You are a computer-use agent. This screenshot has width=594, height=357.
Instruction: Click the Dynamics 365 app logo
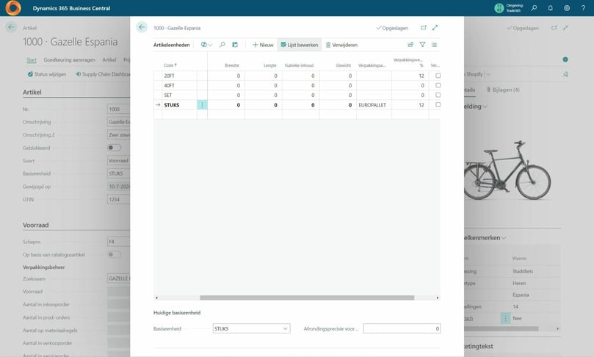click(13, 8)
